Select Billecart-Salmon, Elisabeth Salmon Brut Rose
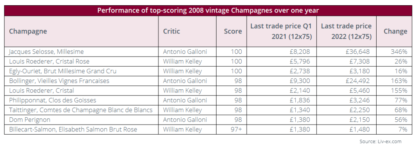 click(73, 129)
